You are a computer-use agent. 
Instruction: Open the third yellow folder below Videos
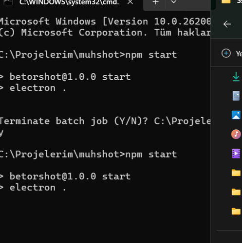(x=236, y=211)
